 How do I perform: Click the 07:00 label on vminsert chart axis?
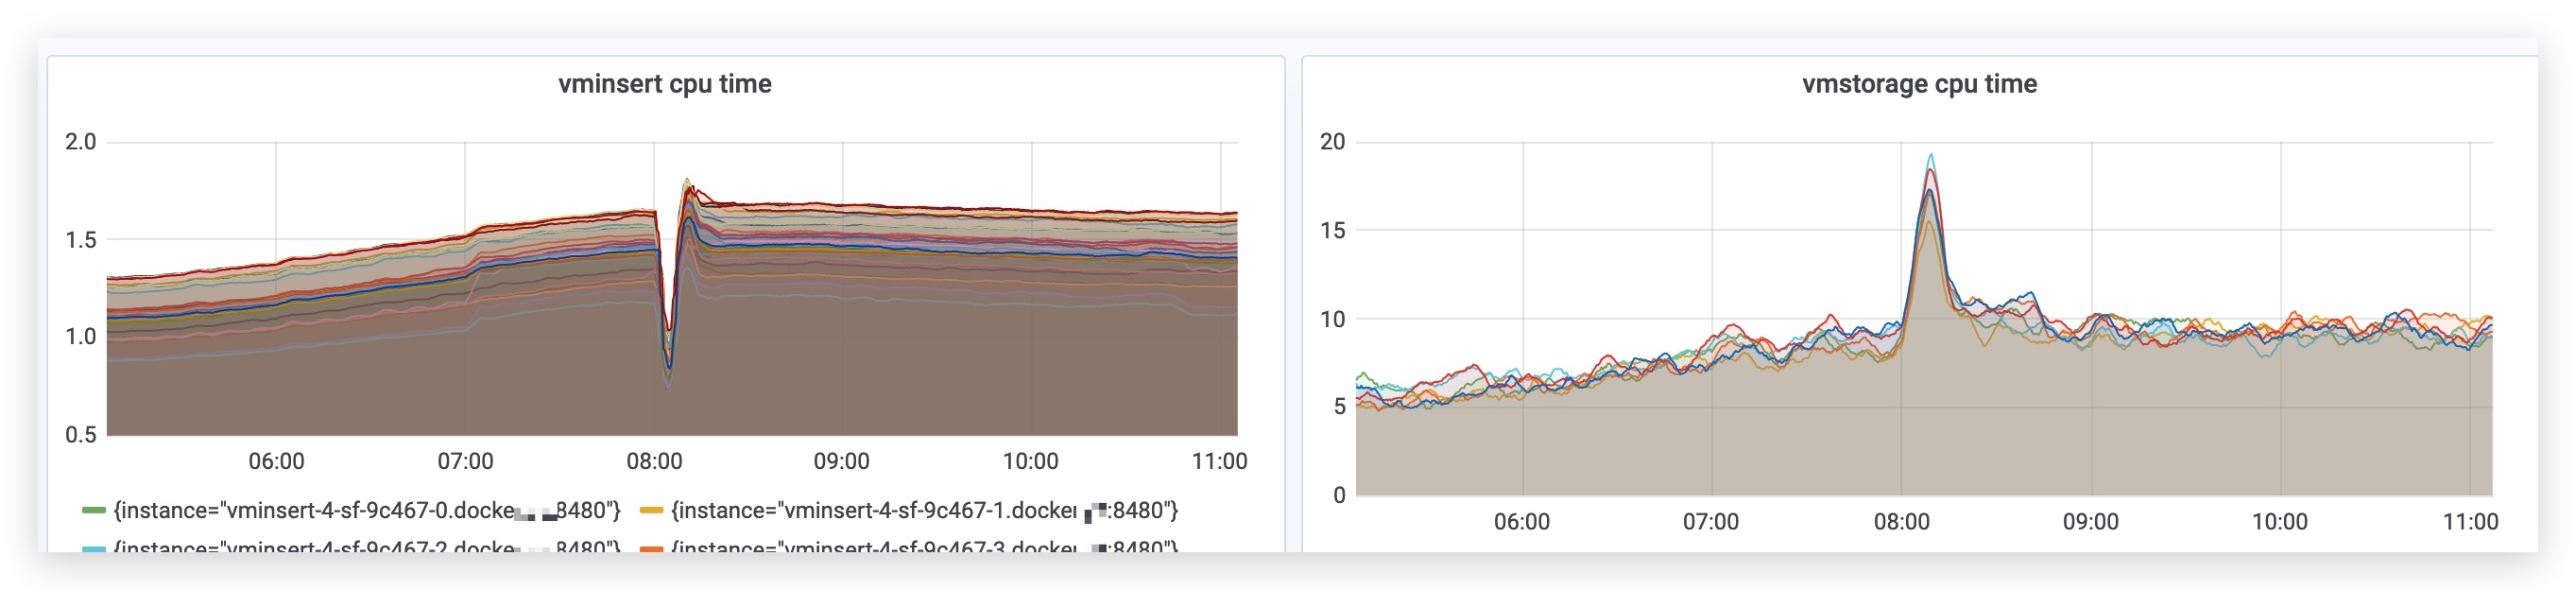tap(465, 461)
